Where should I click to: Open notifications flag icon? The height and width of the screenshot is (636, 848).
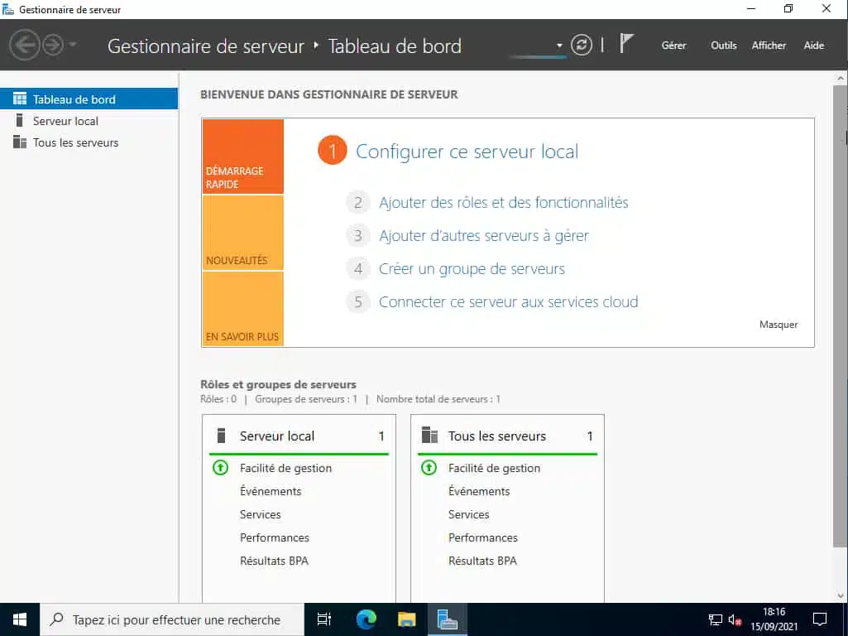click(626, 43)
